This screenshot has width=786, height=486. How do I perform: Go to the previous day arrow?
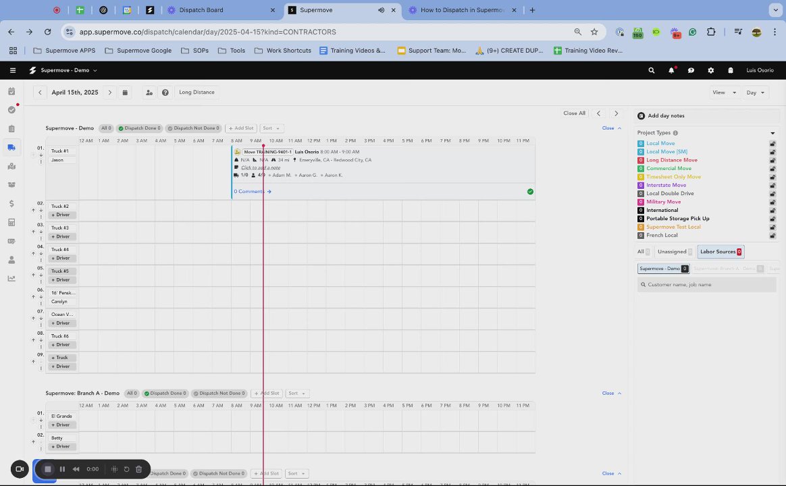point(40,92)
